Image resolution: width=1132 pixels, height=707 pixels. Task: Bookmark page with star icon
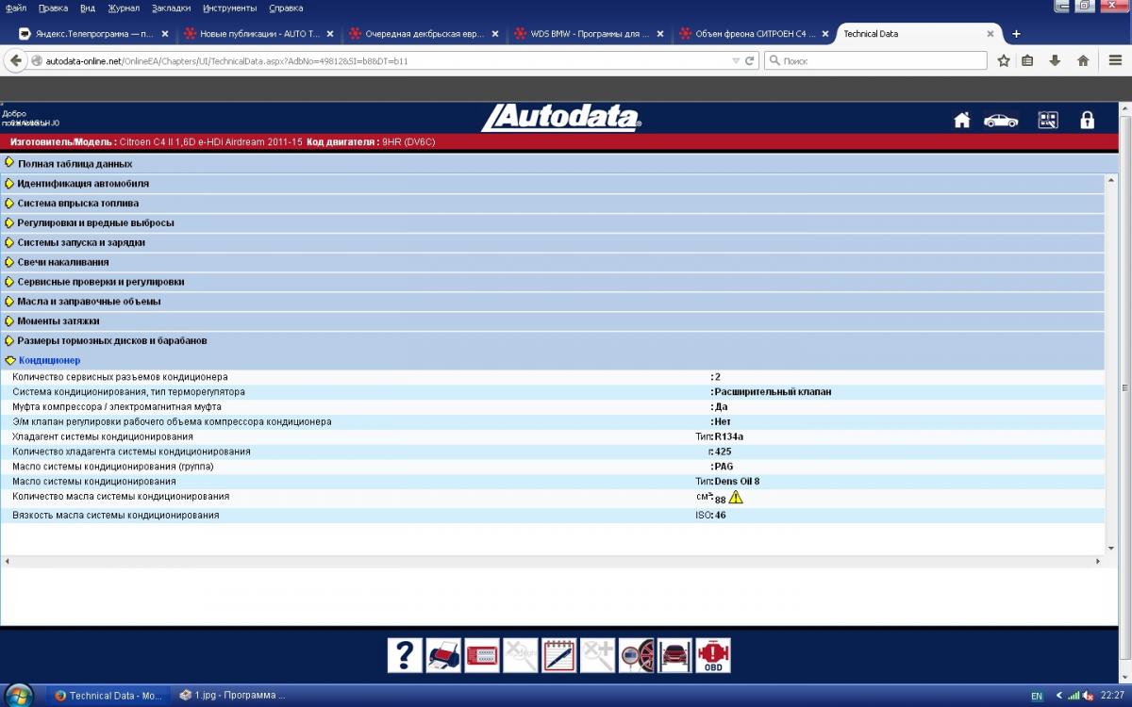pyautogui.click(x=1004, y=60)
